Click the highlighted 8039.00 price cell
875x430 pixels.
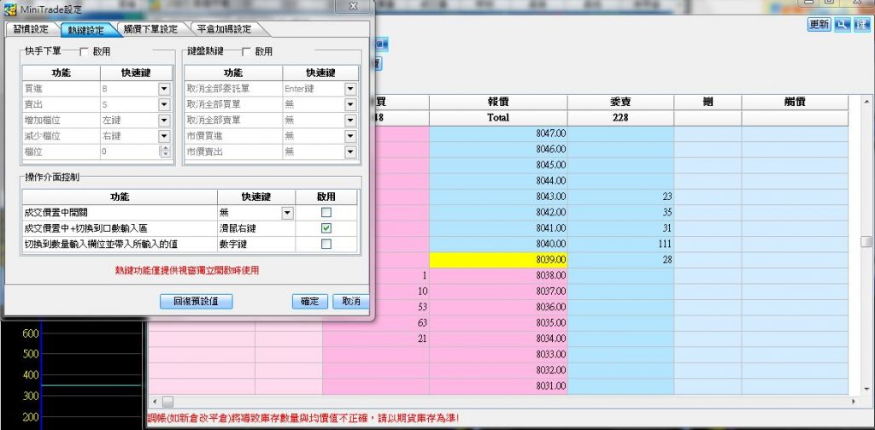[498, 260]
